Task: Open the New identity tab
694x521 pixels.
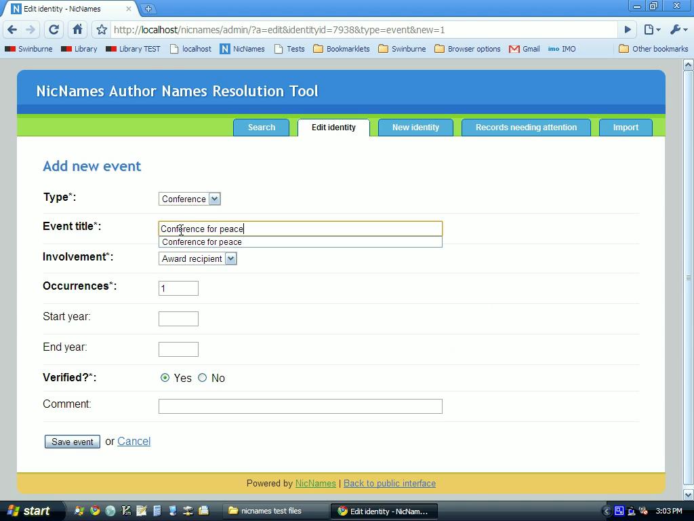Action: (415, 128)
